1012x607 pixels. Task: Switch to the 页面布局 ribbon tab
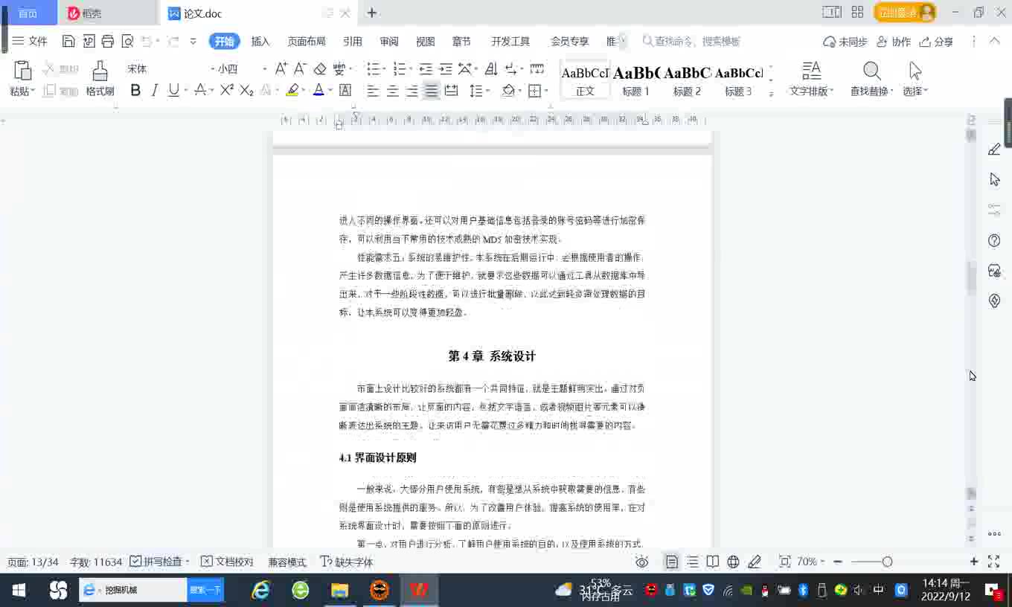(x=307, y=42)
